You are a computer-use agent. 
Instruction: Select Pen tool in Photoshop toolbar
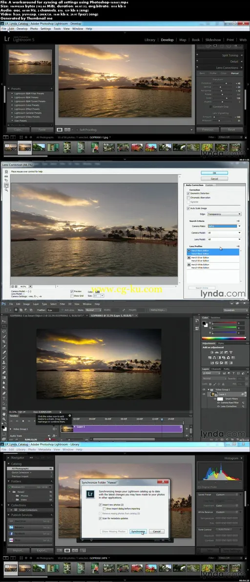pyautogui.click(x=4, y=393)
